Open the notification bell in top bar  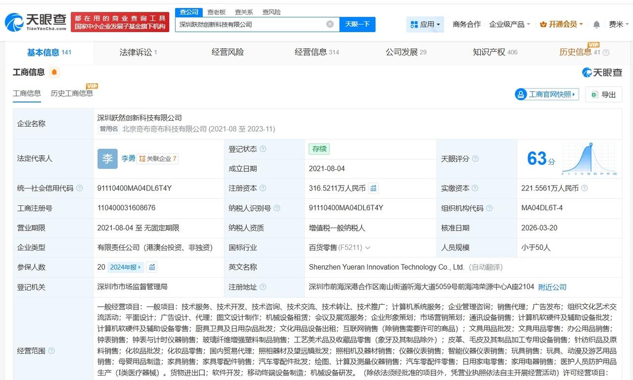[x=596, y=24]
